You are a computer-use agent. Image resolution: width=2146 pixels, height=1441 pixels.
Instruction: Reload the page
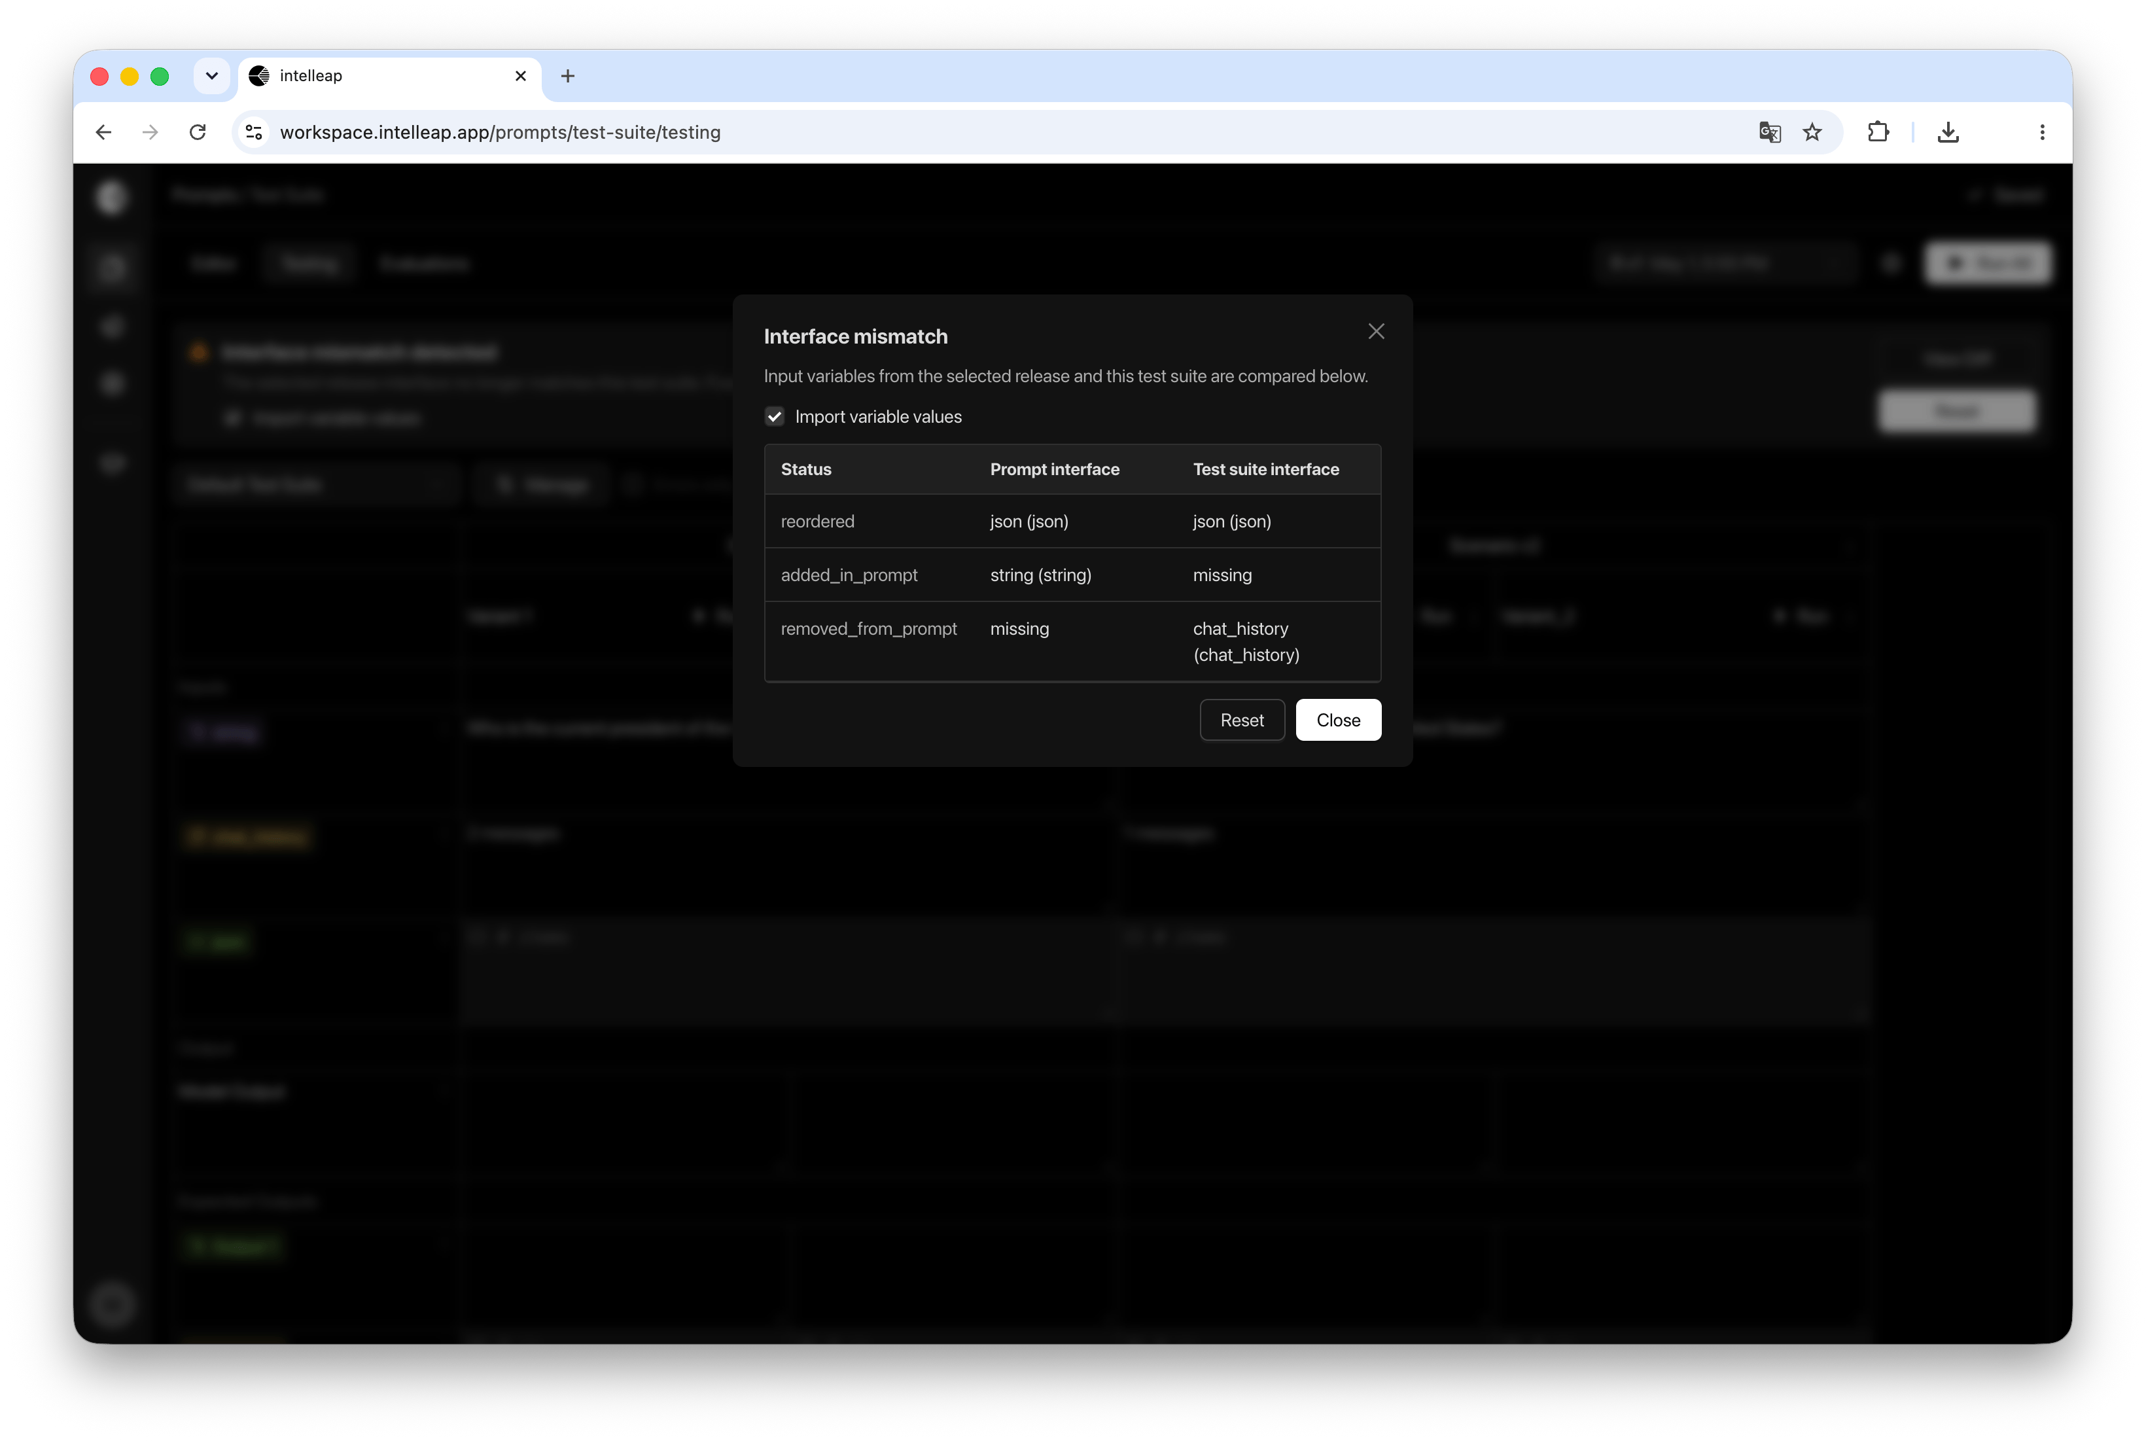[x=198, y=132]
